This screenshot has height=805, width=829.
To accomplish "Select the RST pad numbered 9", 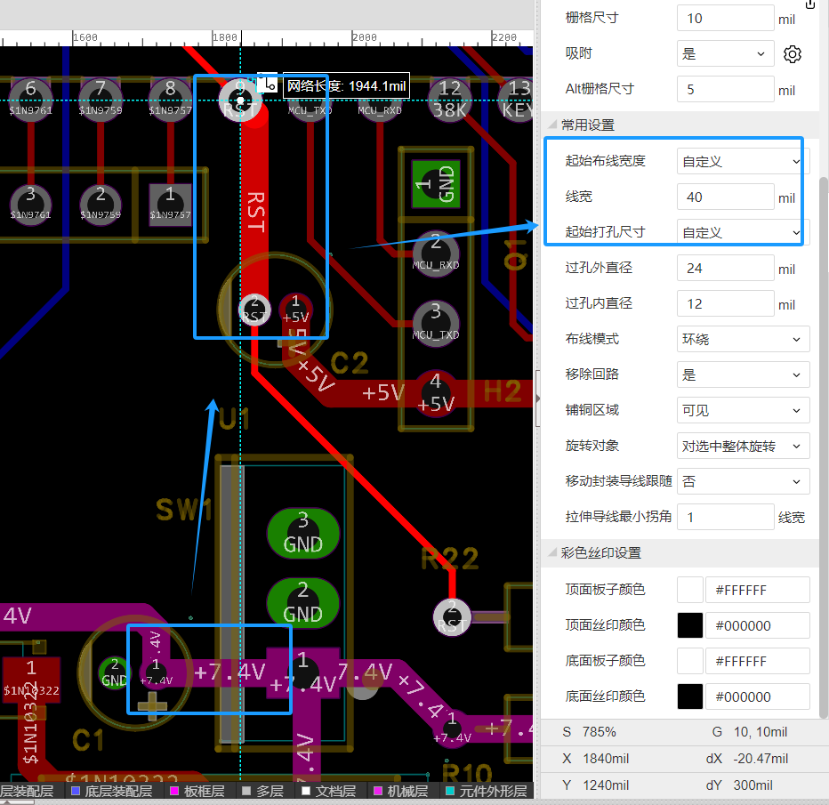I will coord(238,93).
